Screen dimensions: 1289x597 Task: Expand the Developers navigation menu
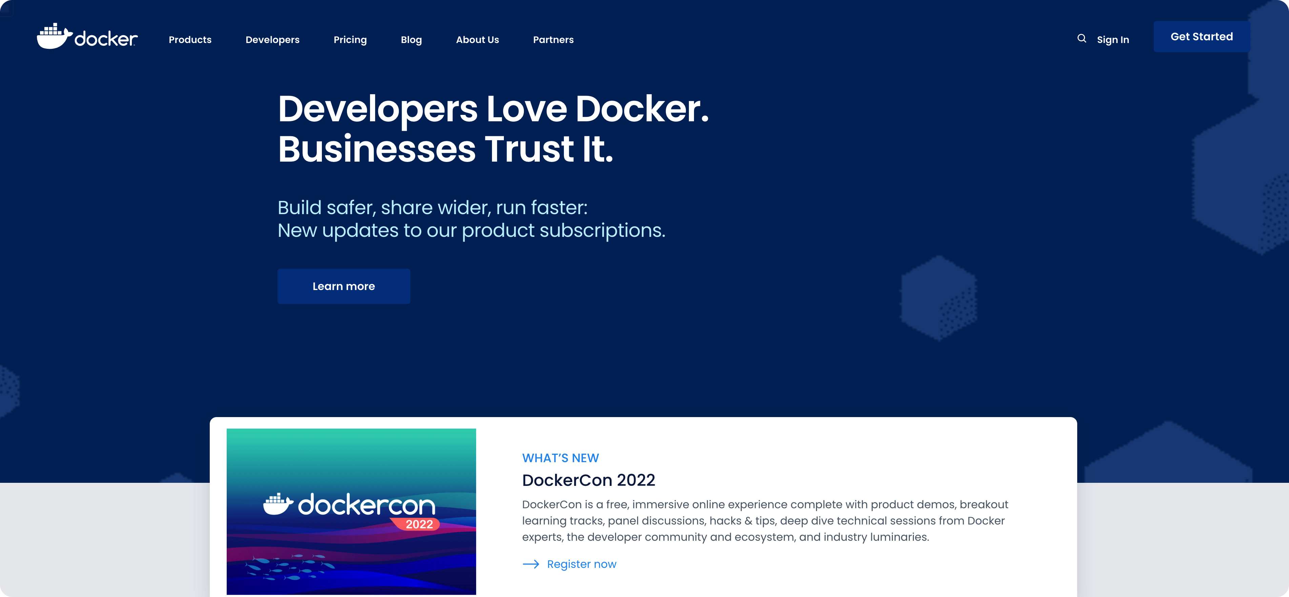(273, 40)
